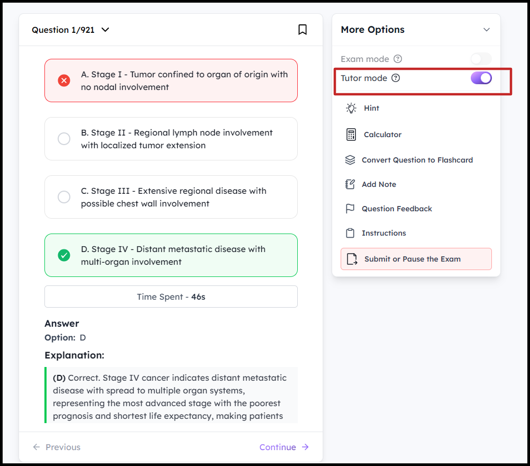Disable the Tutor mode toggle
The width and height of the screenshot is (530, 466).
(x=481, y=78)
